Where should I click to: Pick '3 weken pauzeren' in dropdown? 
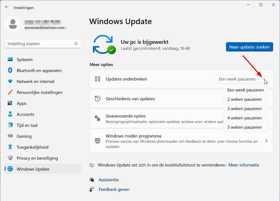coord(244,109)
